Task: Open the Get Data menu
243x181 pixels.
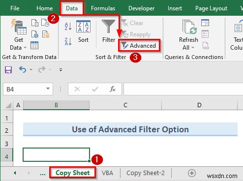Action: pyautogui.click(x=18, y=34)
